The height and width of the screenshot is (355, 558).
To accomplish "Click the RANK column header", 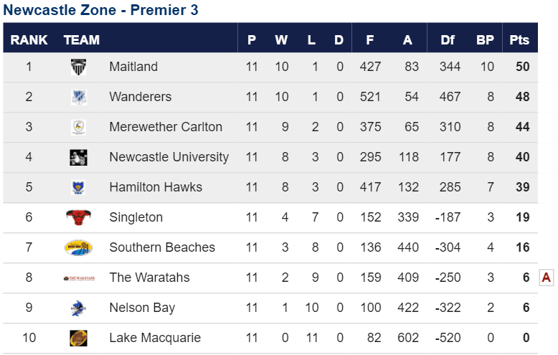I will pyautogui.click(x=29, y=40).
